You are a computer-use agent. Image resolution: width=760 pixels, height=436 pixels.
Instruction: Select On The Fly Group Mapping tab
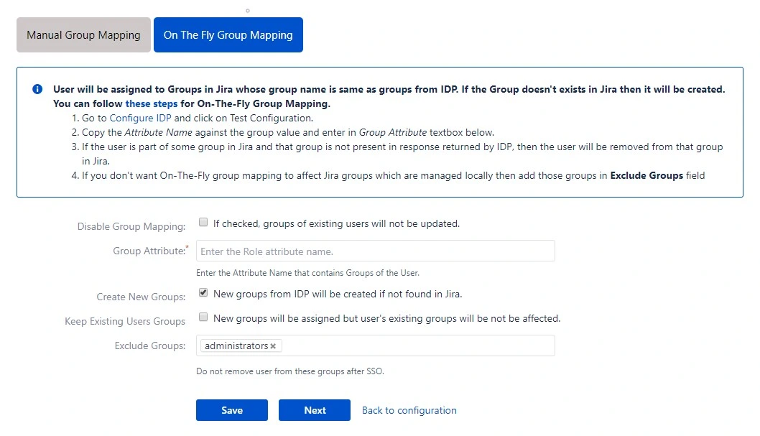228,35
